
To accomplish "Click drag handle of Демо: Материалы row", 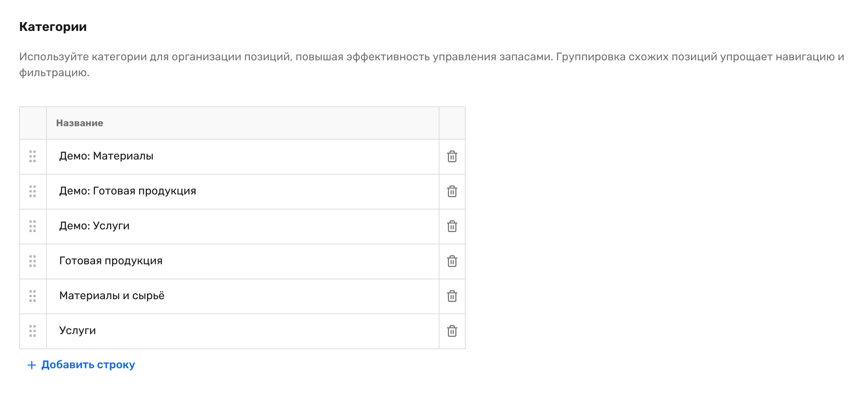I will coord(33,156).
